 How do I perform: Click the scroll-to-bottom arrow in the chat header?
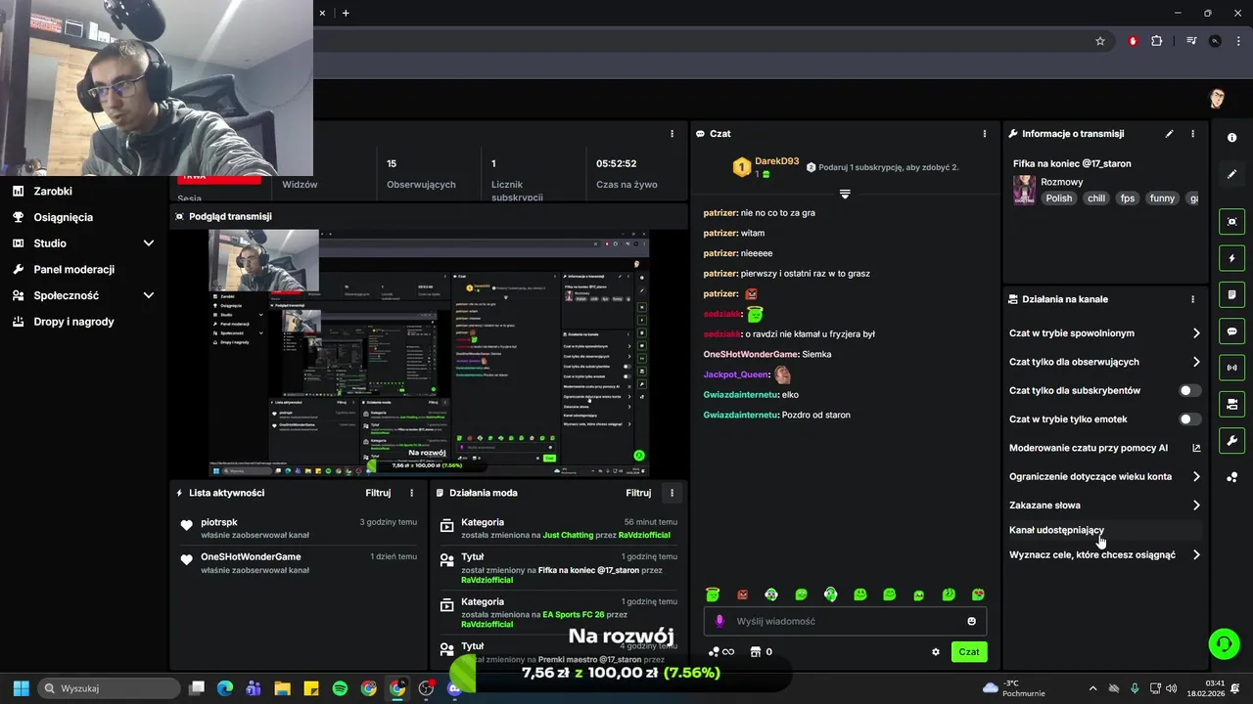(x=845, y=194)
